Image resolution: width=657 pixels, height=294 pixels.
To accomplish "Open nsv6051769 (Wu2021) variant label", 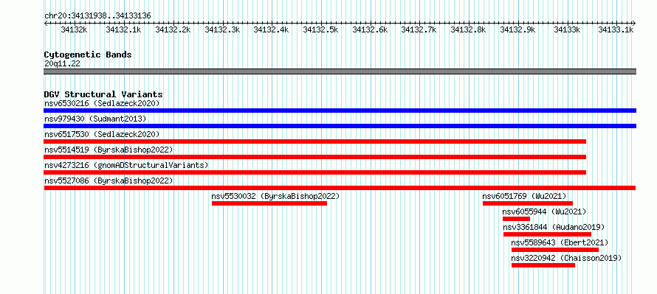I will [524, 196].
